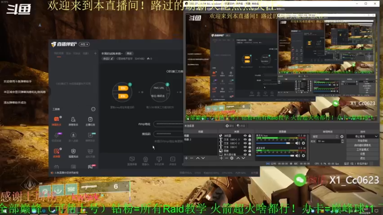383x215 pixels.
Task: Add a source with OBS Sources plus icon
Action: point(221,158)
